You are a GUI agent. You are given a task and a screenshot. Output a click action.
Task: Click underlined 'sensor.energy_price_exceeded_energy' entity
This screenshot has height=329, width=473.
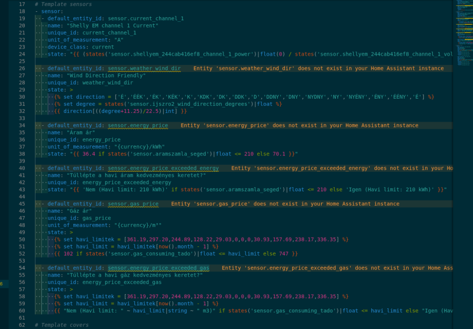[x=163, y=168]
